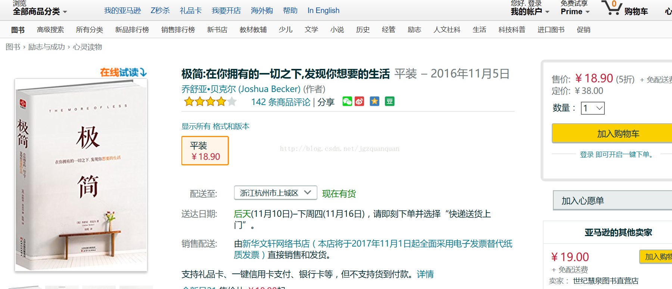Image resolution: width=672 pixels, height=289 pixels.
Task: Show all 格式和版本 formats
Action: point(215,126)
